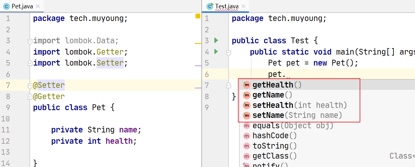Close the Test.java editor tab
415x167 pixels.
[243, 6]
